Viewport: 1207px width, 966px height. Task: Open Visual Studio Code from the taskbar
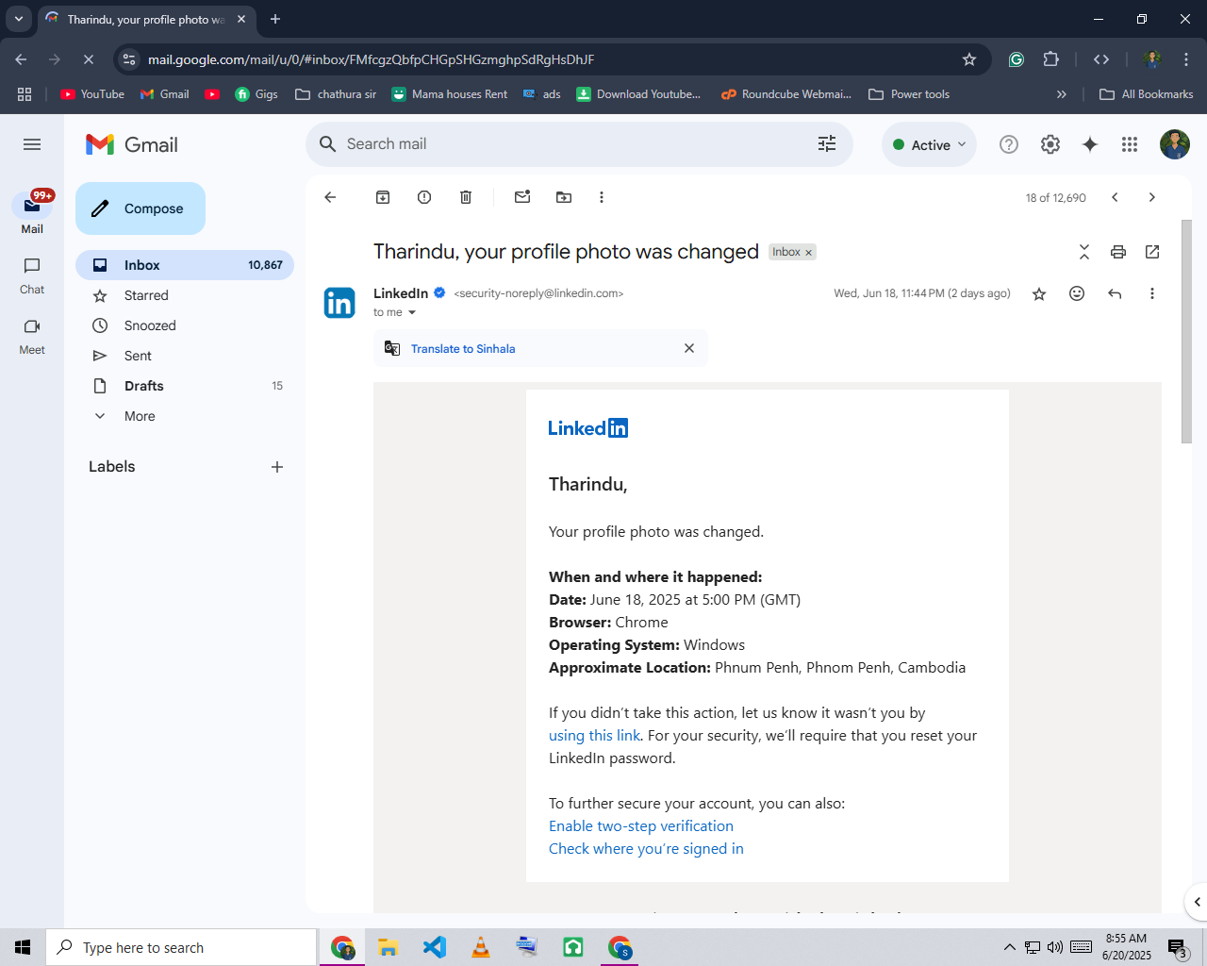(435, 947)
